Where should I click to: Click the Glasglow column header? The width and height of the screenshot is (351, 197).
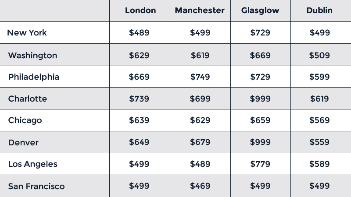tap(260, 11)
